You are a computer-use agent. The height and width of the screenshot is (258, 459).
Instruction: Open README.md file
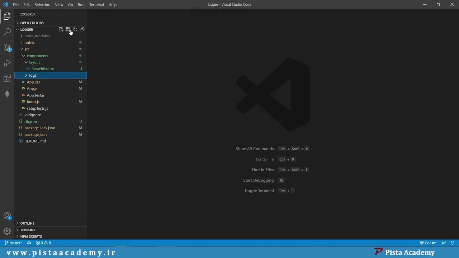point(51,141)
